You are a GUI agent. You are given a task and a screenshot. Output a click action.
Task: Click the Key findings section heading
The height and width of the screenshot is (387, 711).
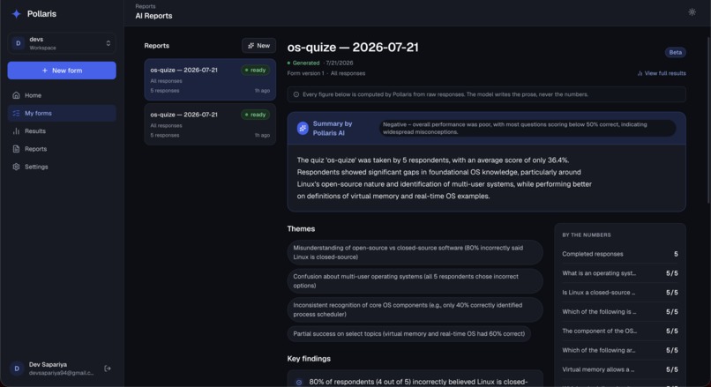[309, 359]
